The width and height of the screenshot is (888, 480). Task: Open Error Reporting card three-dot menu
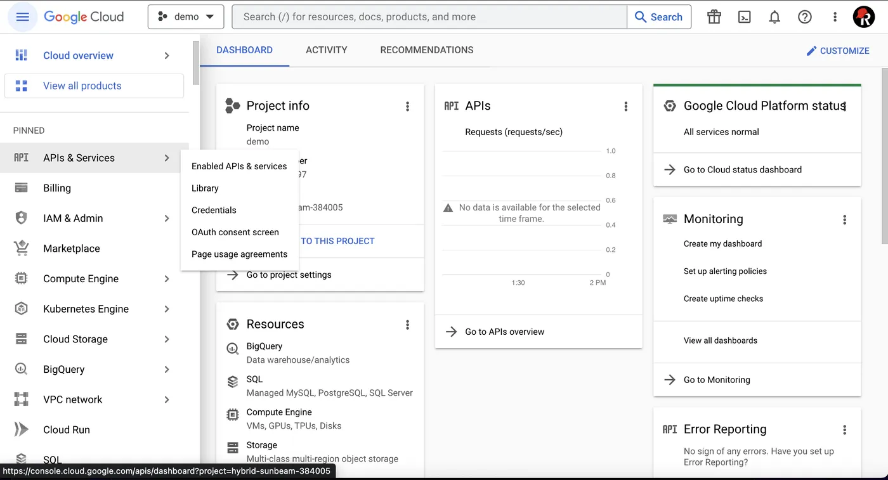point(844,430)
